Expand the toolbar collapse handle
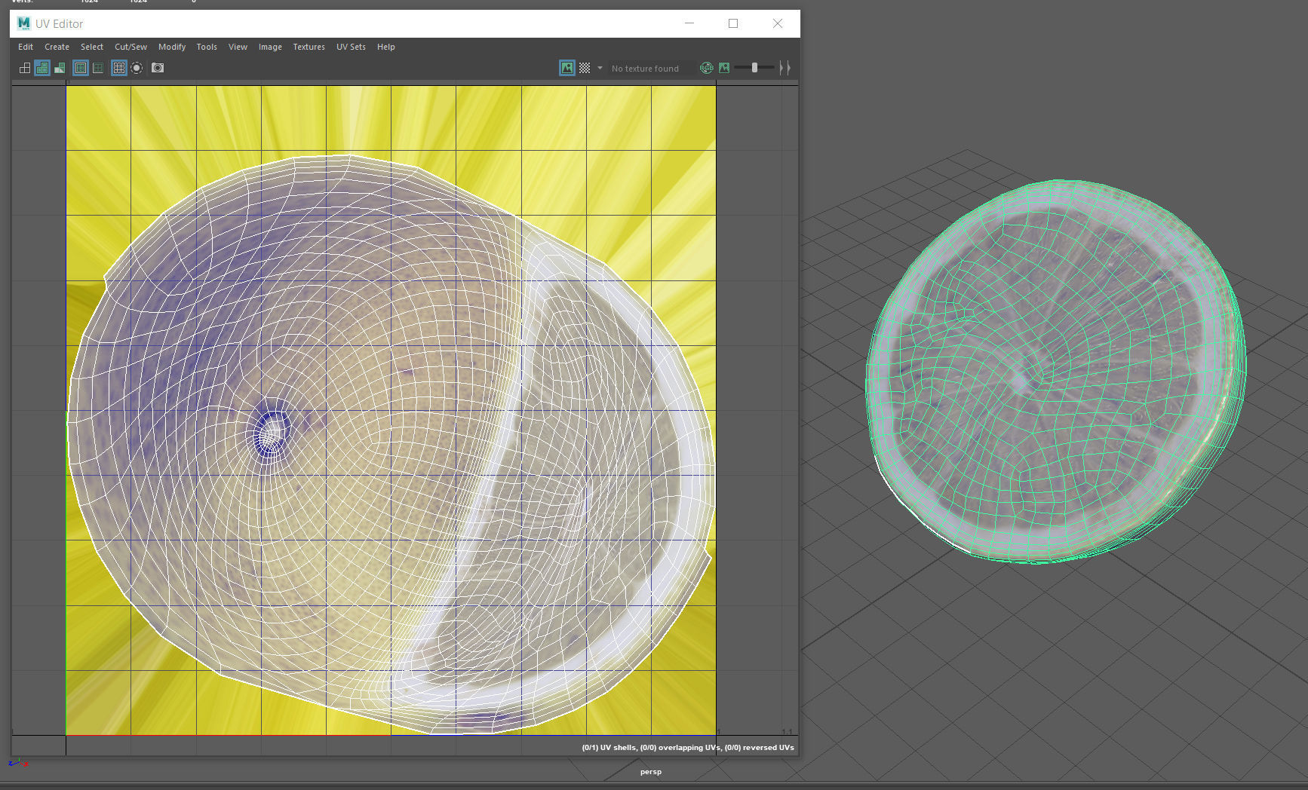The width and height of the screenshot is (1308, 790). click(x=784, y=68)
